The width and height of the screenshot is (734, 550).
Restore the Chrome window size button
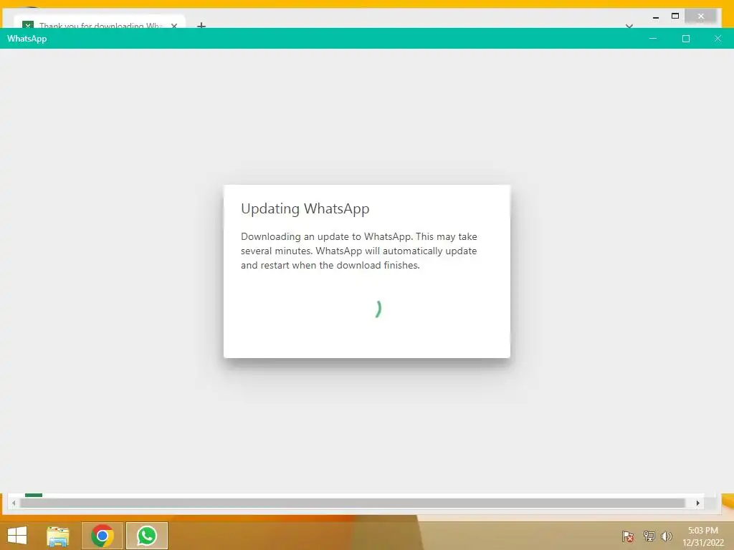coord(675,16)
